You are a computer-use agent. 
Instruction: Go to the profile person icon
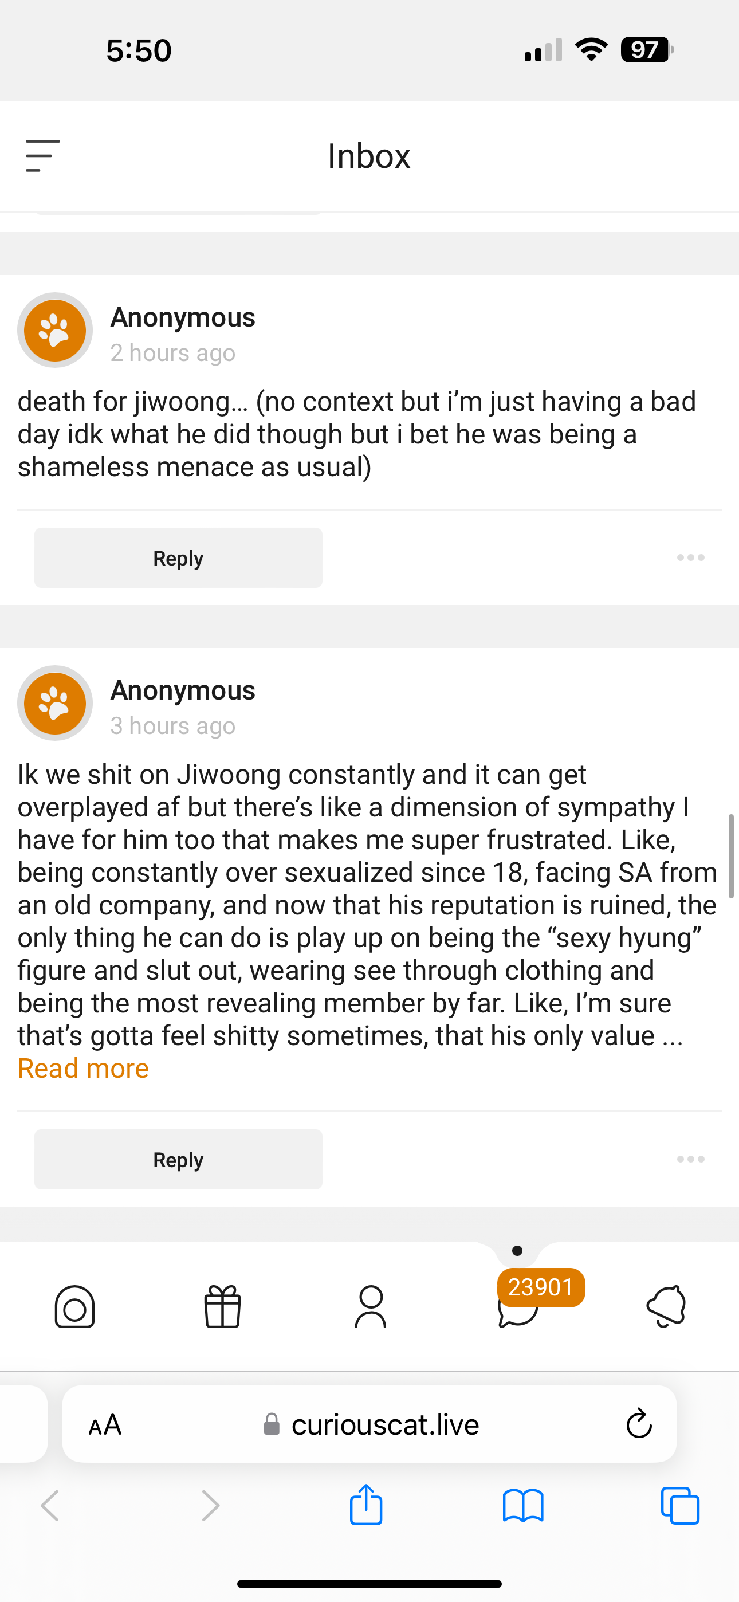click(x=370, y=1306)
